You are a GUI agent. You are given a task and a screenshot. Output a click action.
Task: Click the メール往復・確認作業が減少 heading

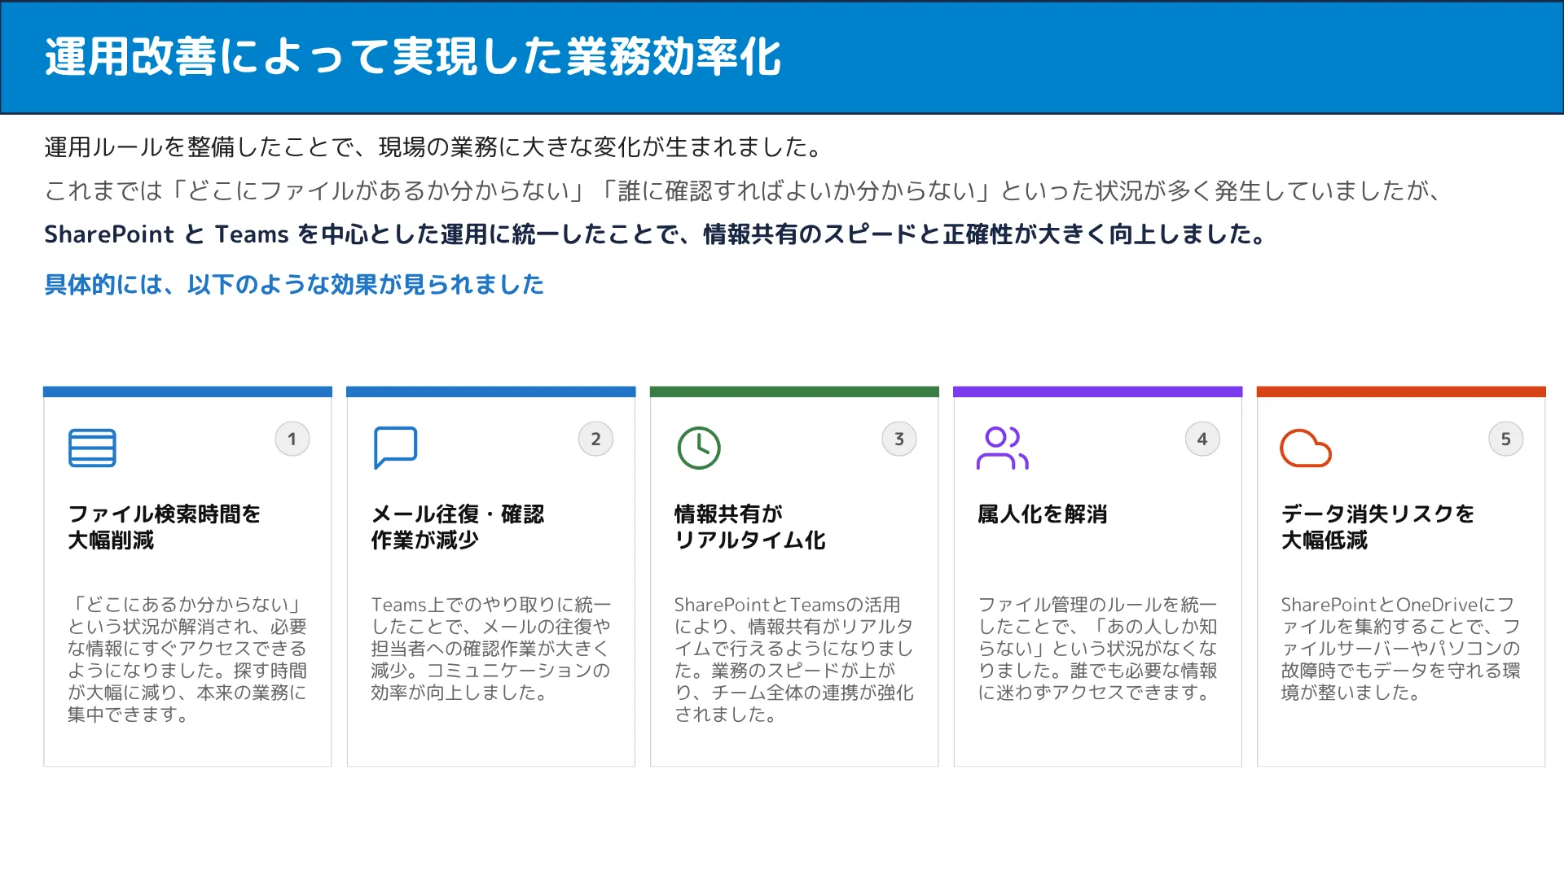(x=458, y=526)
